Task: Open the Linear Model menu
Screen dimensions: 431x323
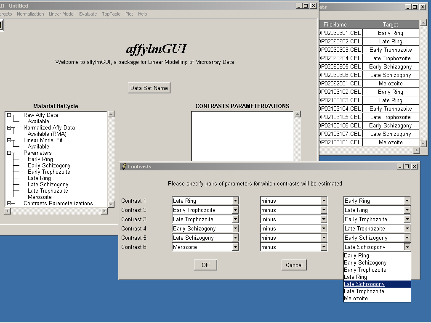Action: coord(61,14)
